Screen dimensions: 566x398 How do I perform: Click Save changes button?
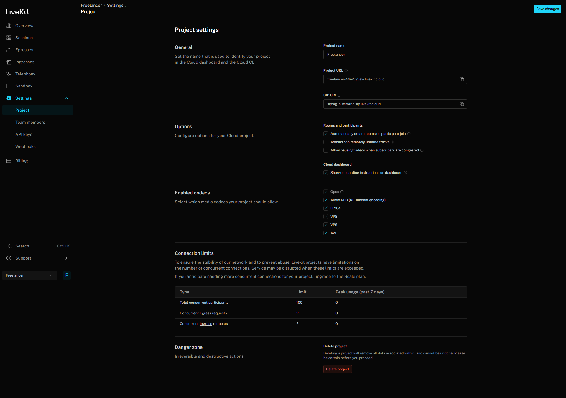pyautogui.click(x=547, y=9)
